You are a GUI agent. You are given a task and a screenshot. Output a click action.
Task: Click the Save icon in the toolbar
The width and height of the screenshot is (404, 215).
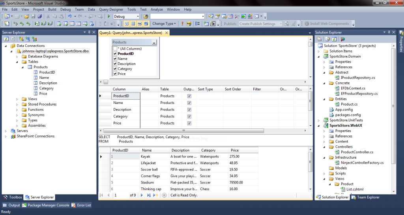(x=33, y=17)
